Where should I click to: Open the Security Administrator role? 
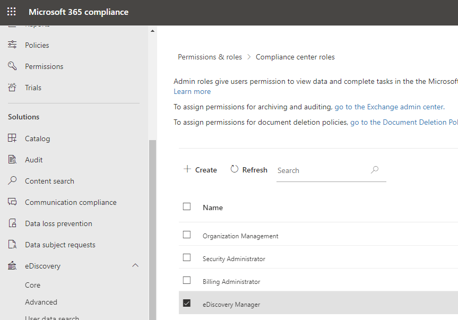click(234, 258)
